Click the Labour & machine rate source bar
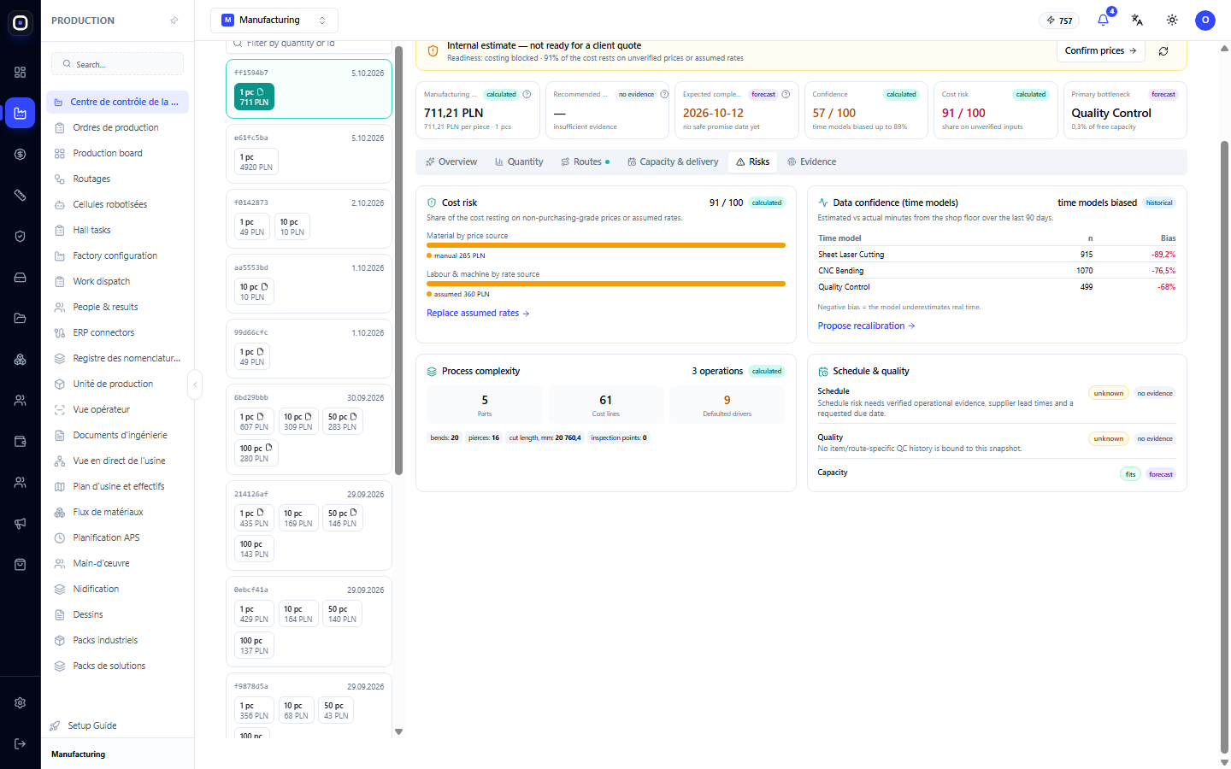 click(606, 284)
